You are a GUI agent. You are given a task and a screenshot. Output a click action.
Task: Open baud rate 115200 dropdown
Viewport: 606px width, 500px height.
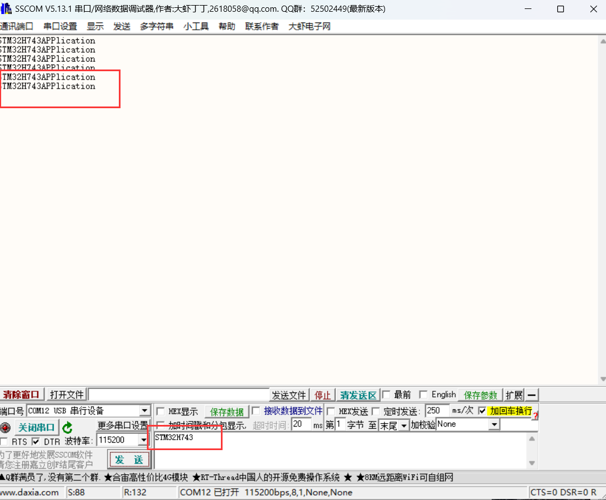pyautogui.click(x=144, y=439)
